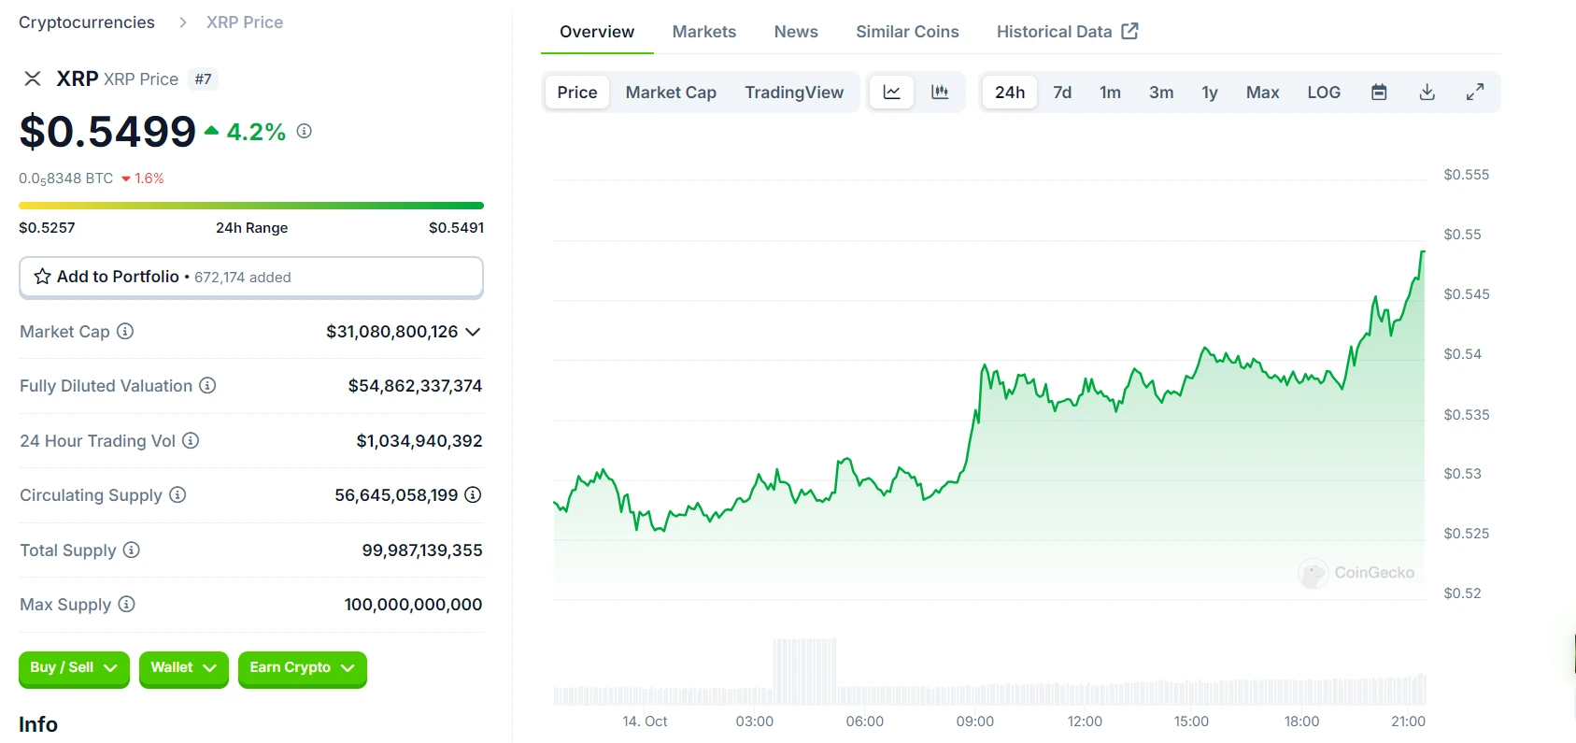The height and width of the screenshot is (743, 1576).
Task: Open the 24 Hour Trading Vol info icon
Action: coord(191,440)
